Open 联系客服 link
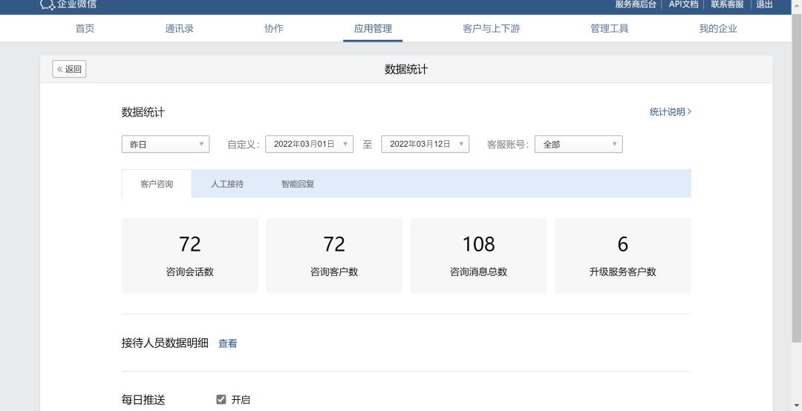Image resolution: width=802 pixels, height=411 pixels. coord(727,4)
